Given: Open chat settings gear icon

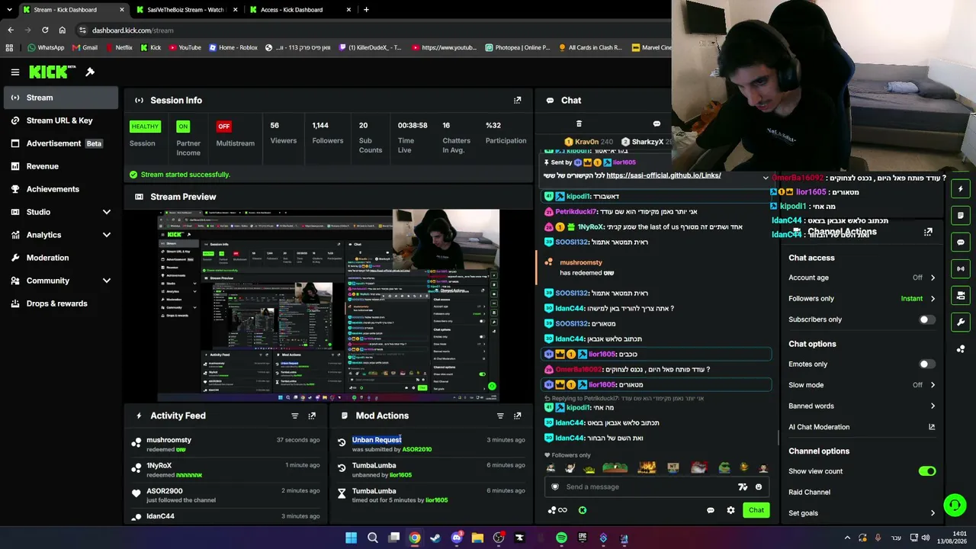Looking at the screenshot, I should [730, 510].
